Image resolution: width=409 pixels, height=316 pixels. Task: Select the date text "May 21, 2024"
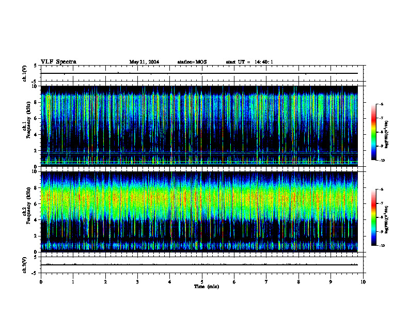click(x=144, y=62)
